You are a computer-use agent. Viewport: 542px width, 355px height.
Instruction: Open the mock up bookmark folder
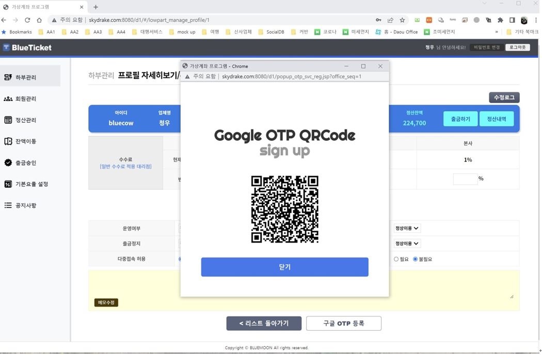182,32
